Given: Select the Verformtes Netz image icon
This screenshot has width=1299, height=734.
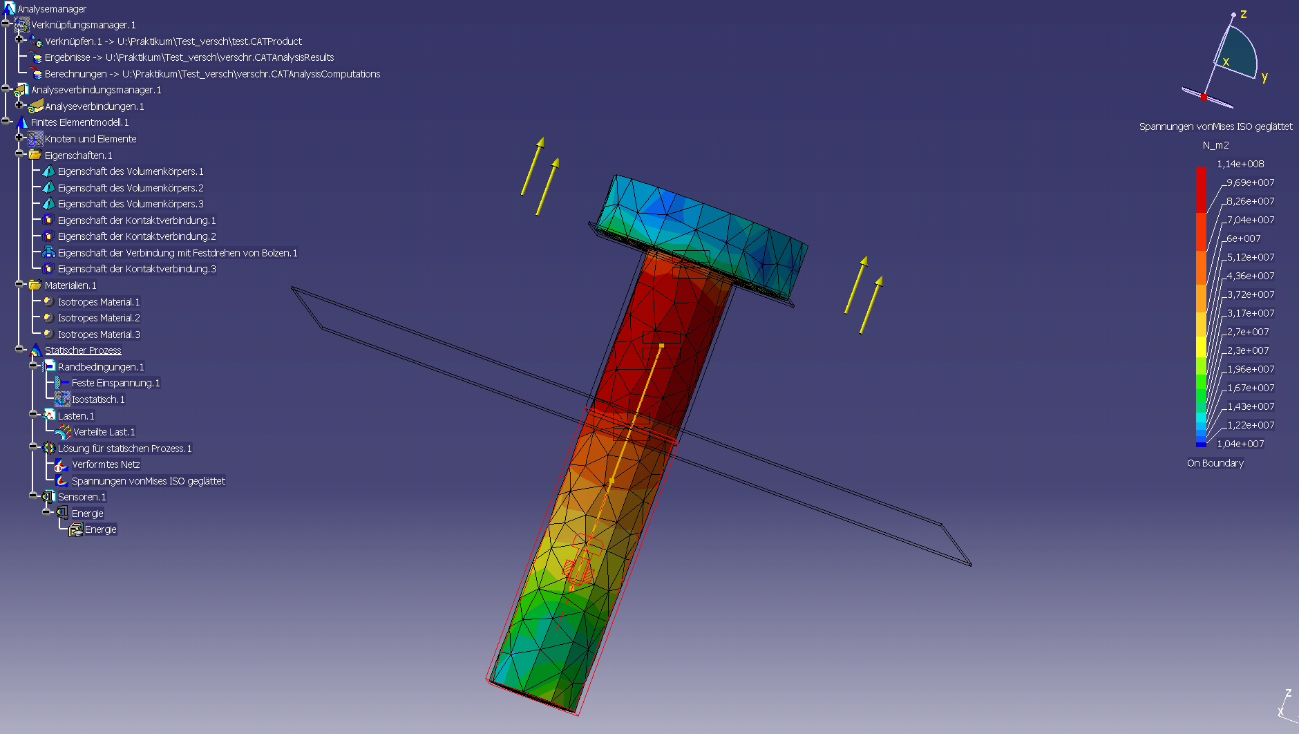Looking at the screenshot, I should click(62, 464).
